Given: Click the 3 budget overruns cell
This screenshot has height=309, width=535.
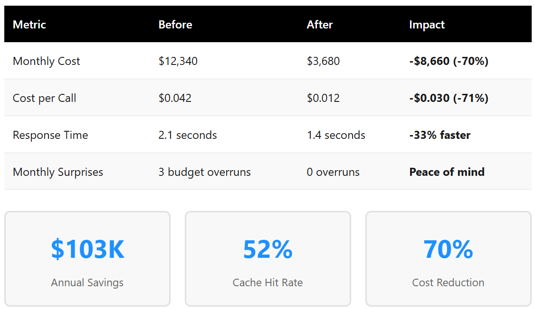Looking at the screenshot, I should [x=205, y=172].
